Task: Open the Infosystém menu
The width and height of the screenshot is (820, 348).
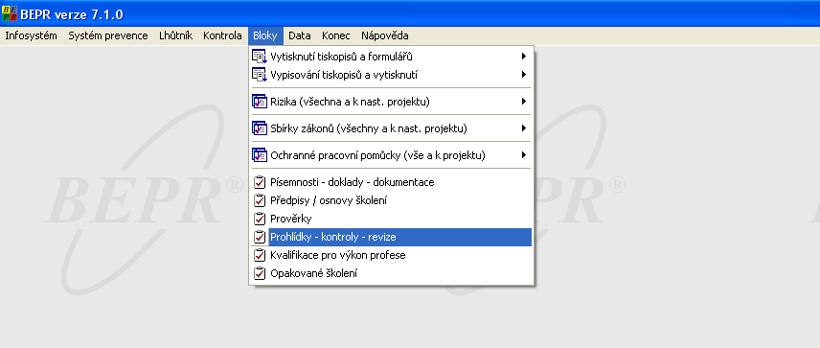Action: 31,35
